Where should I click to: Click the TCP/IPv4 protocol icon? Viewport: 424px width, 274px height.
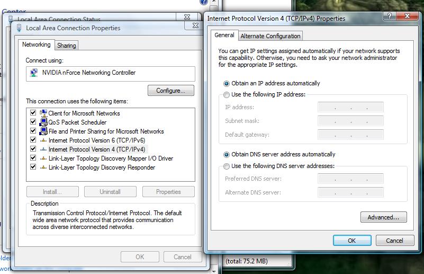click(x=43, y=149)
